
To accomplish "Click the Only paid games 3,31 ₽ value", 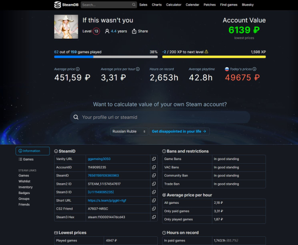I will [x=219, y=211].
